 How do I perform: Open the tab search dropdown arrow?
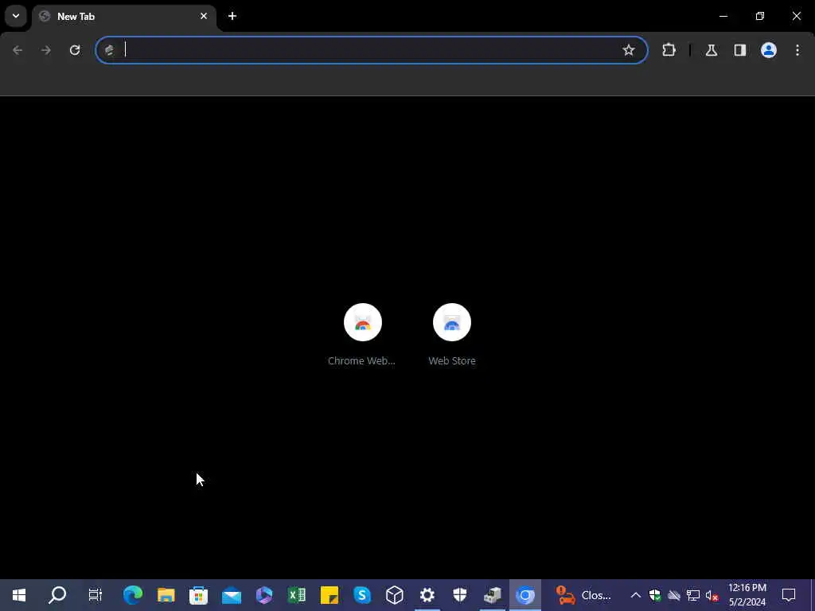(x=16, y=16)
